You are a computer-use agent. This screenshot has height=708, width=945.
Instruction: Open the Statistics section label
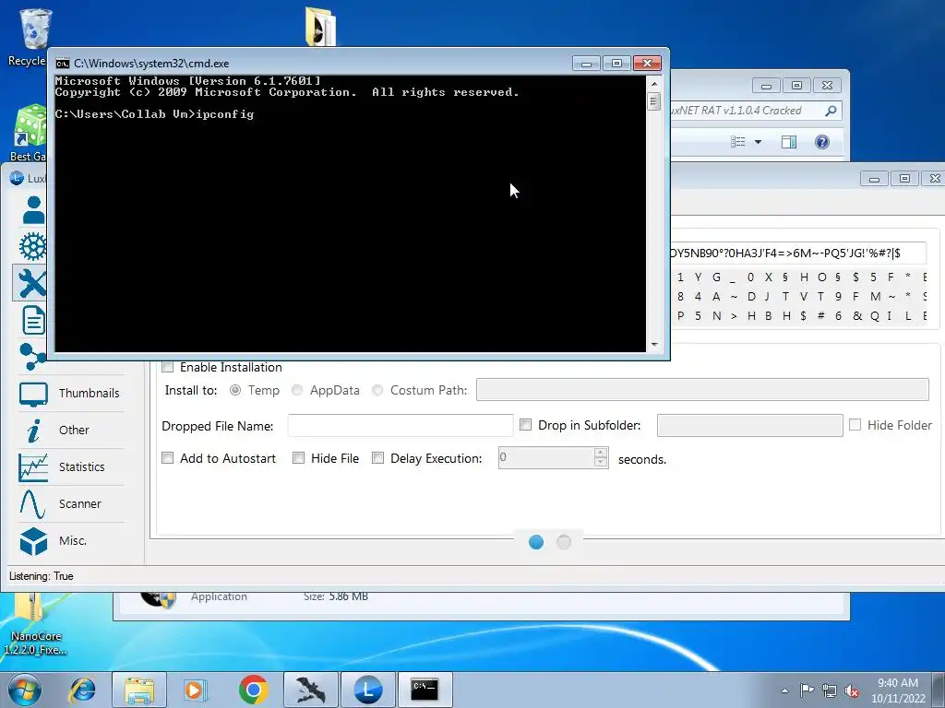pos(82,466)
